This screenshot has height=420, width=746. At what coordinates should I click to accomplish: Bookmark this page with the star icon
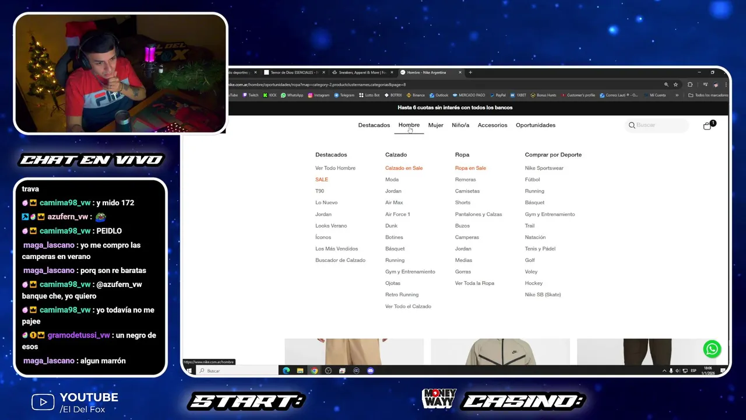(675, 85)
